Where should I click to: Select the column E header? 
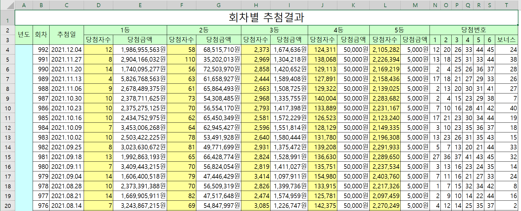tap(140, 5)
